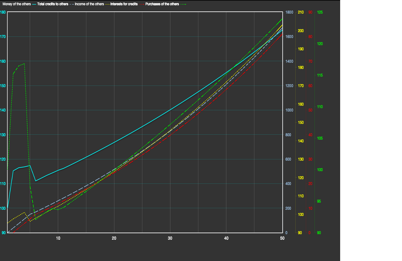Click the 1000 label on the blue-gray axis

[x=289, y=110]
